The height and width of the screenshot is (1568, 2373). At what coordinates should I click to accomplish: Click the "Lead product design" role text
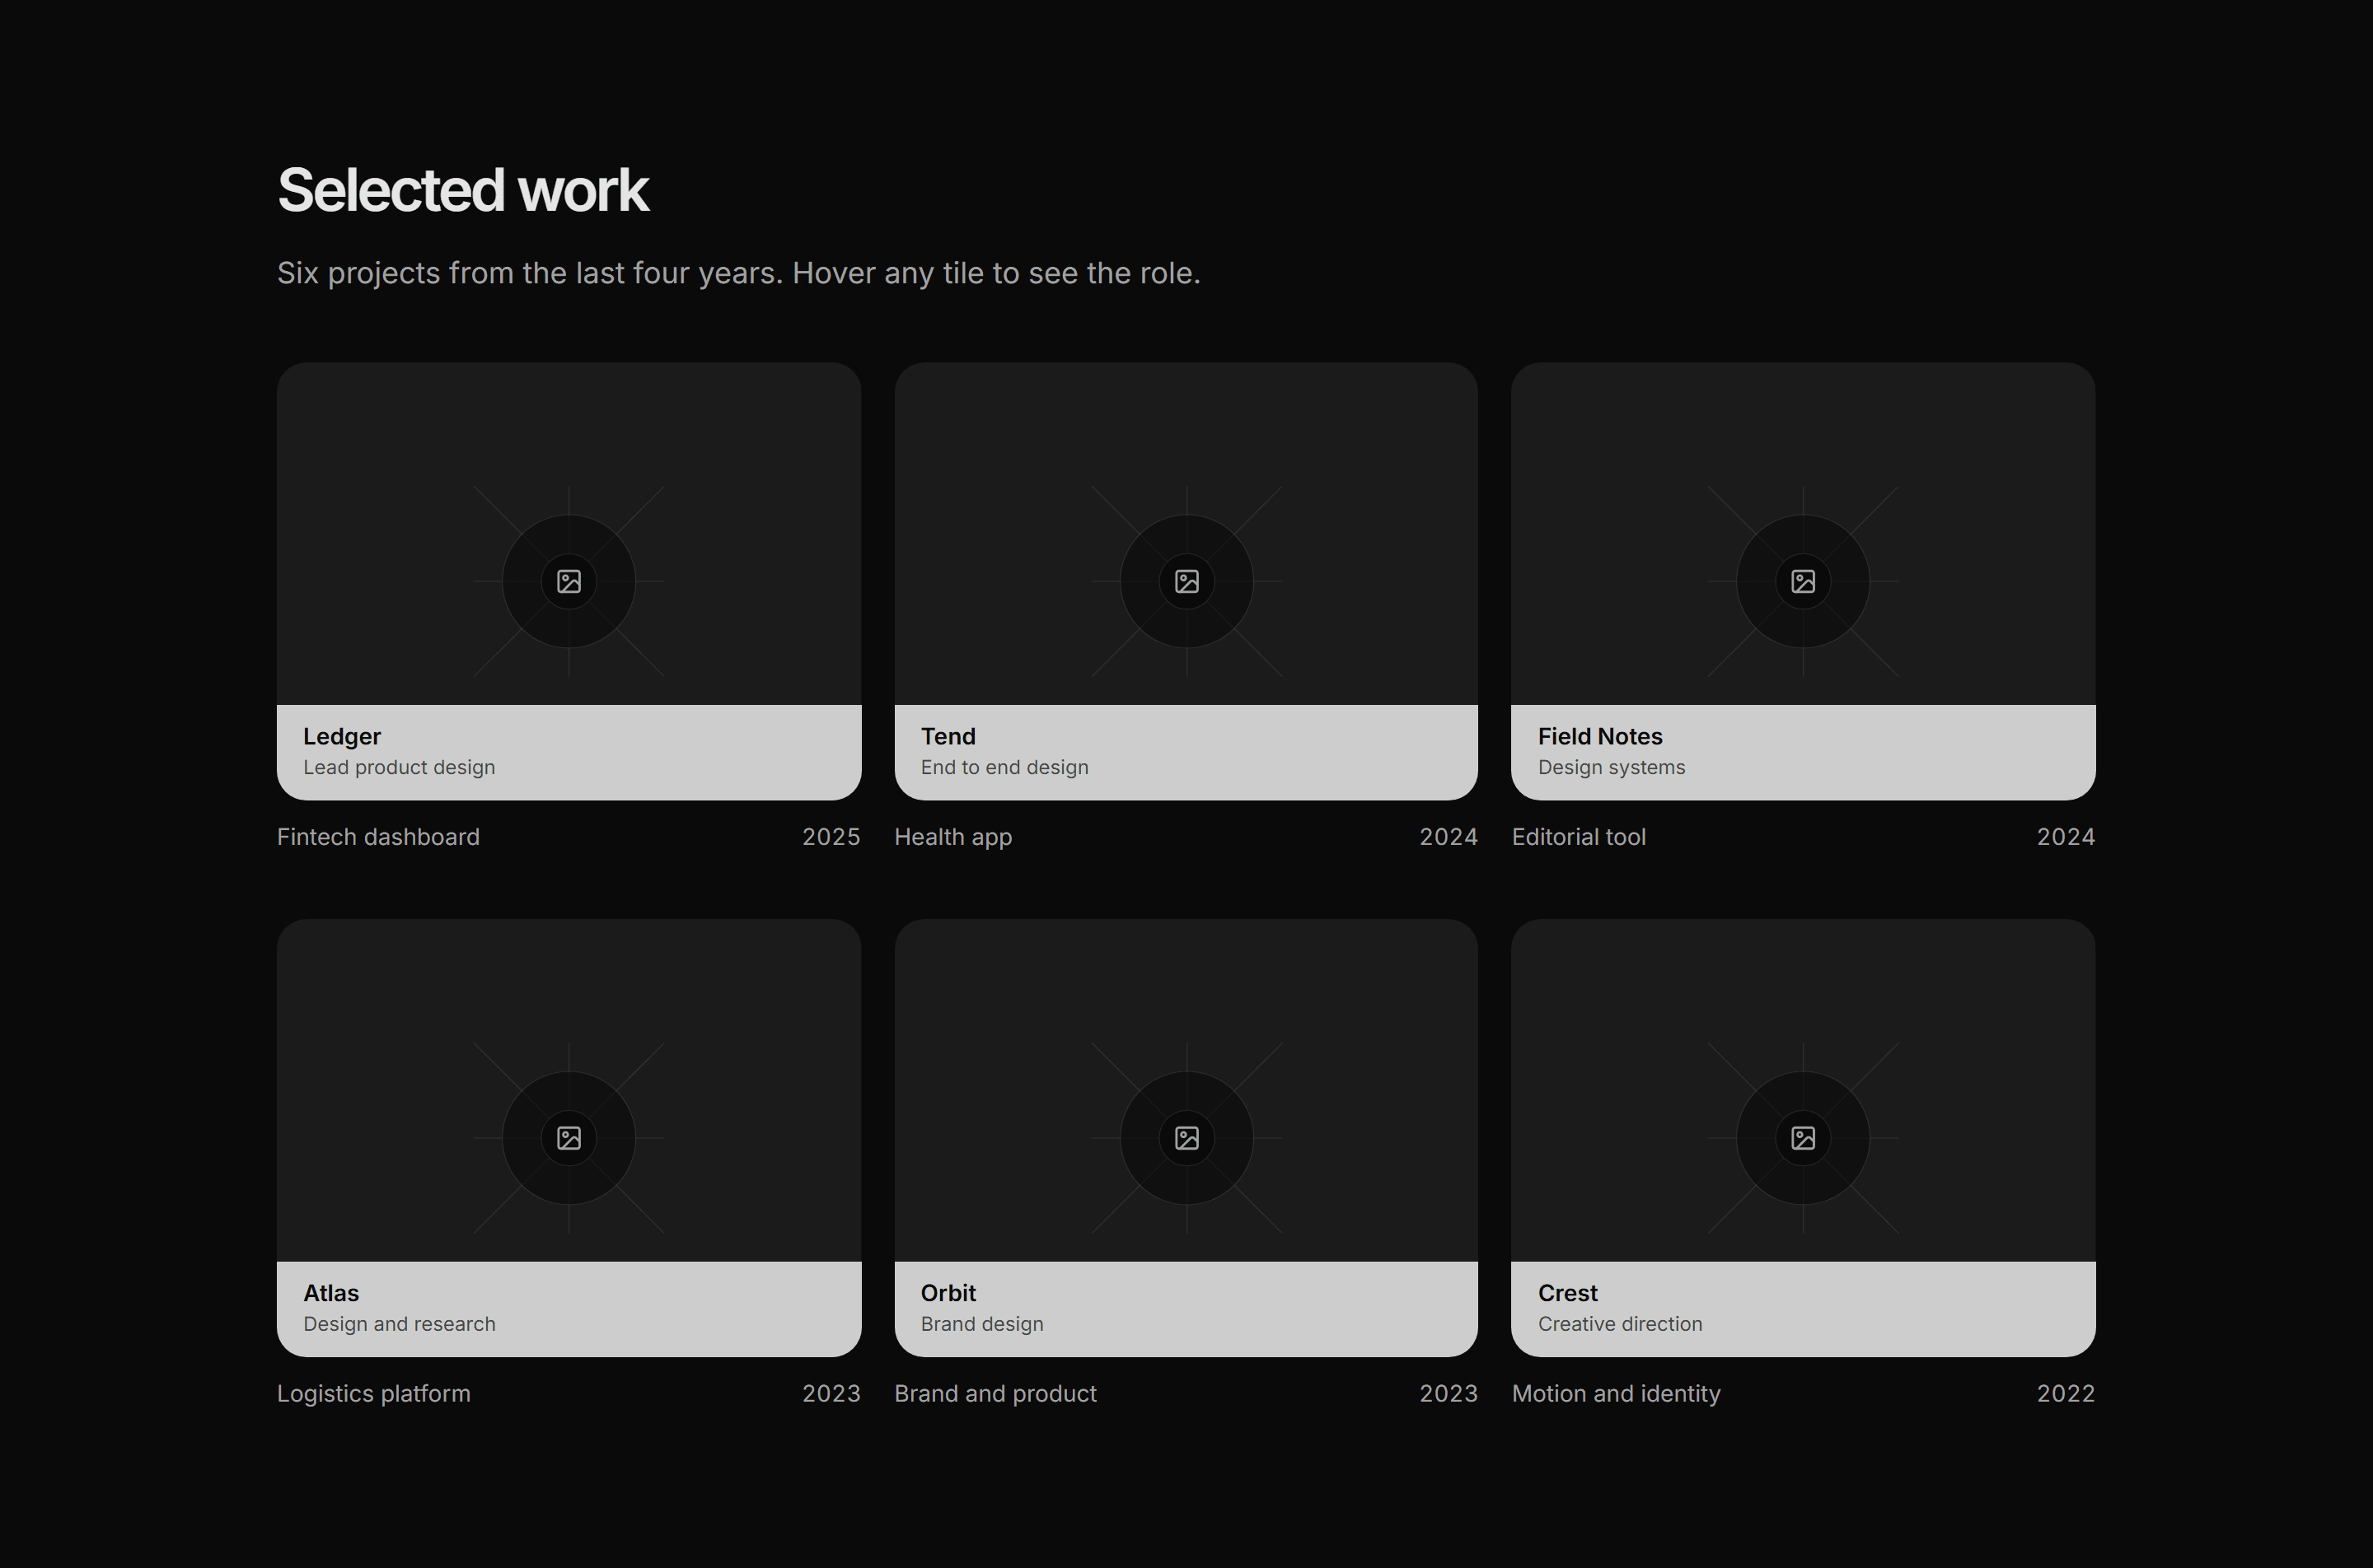399,768
